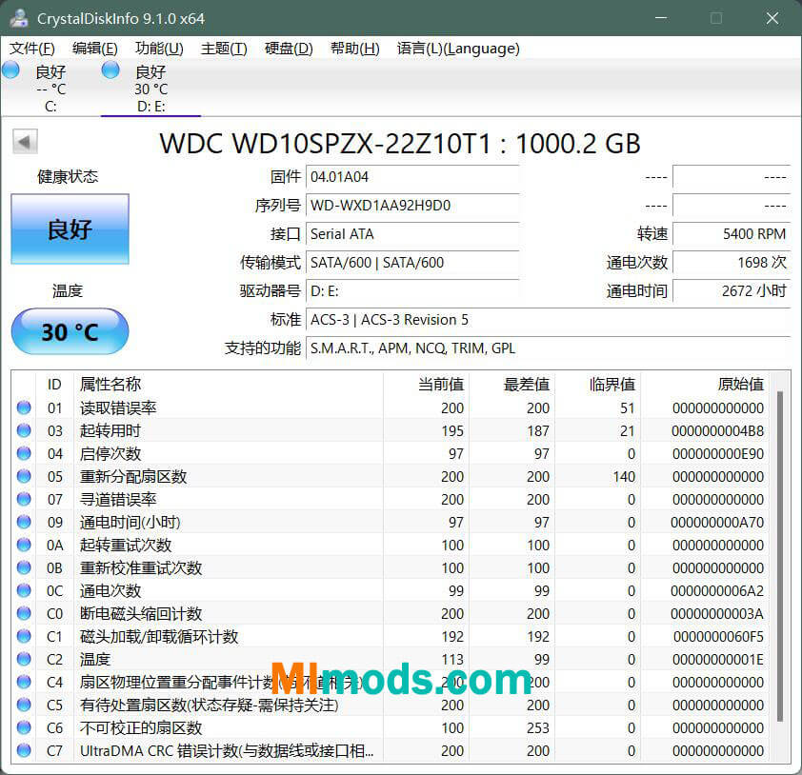Click status dot for attribute 0B 重新校准重试次数
802x775 pixels.
(x=24, y=567)
